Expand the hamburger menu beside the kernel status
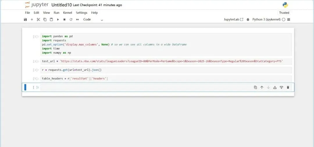The image size is (314, 147). pyautogui.click(x=289, y=20)
